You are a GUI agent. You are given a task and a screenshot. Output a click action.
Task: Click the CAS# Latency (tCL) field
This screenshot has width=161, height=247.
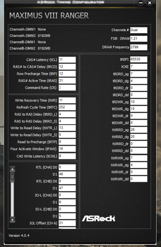pyautogui.click(x=67, y=60)
